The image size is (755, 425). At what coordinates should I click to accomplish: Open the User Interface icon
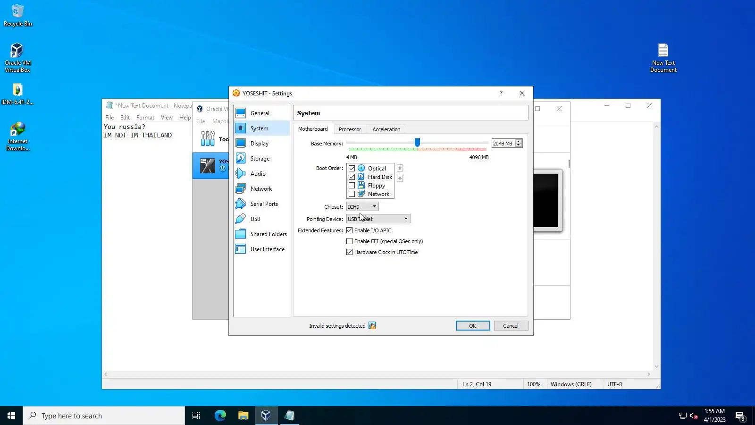241,249
